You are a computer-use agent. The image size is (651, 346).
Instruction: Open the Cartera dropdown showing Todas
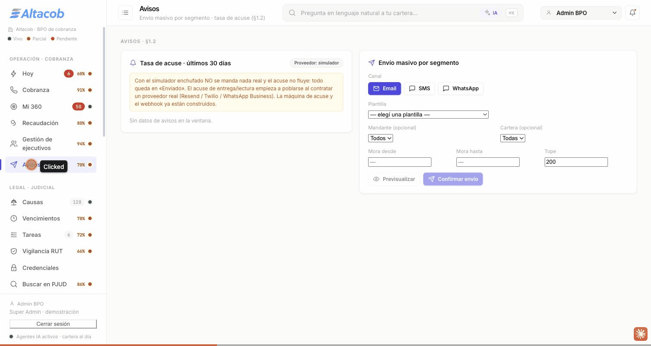point(513,138)
